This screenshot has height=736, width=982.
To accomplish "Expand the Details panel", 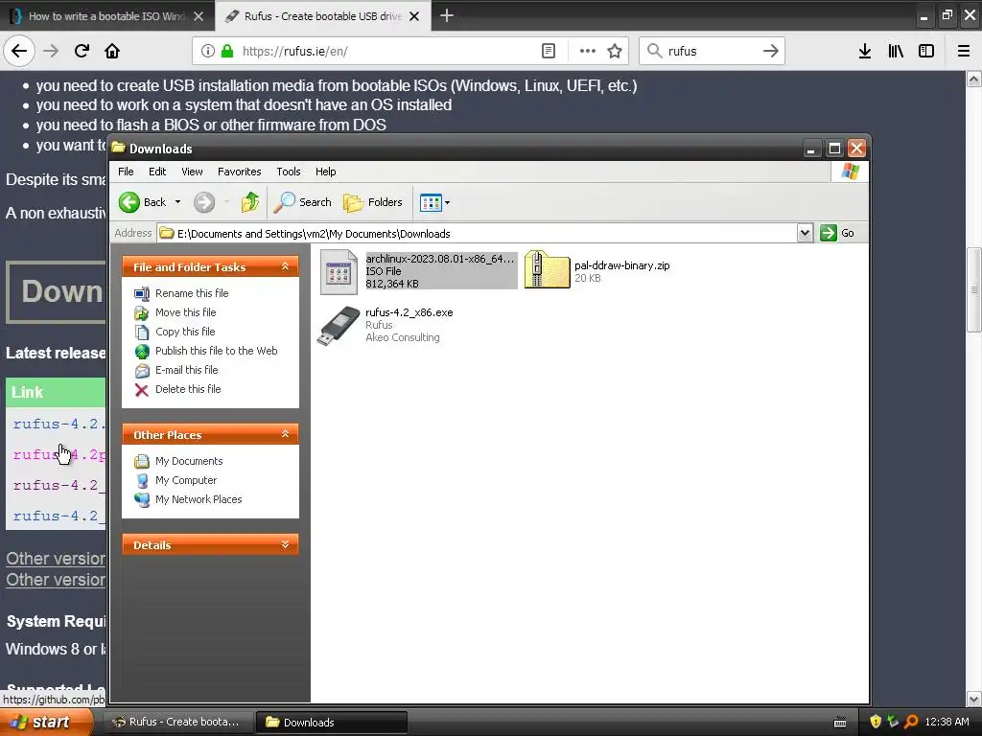I will (x=285, y=544).
